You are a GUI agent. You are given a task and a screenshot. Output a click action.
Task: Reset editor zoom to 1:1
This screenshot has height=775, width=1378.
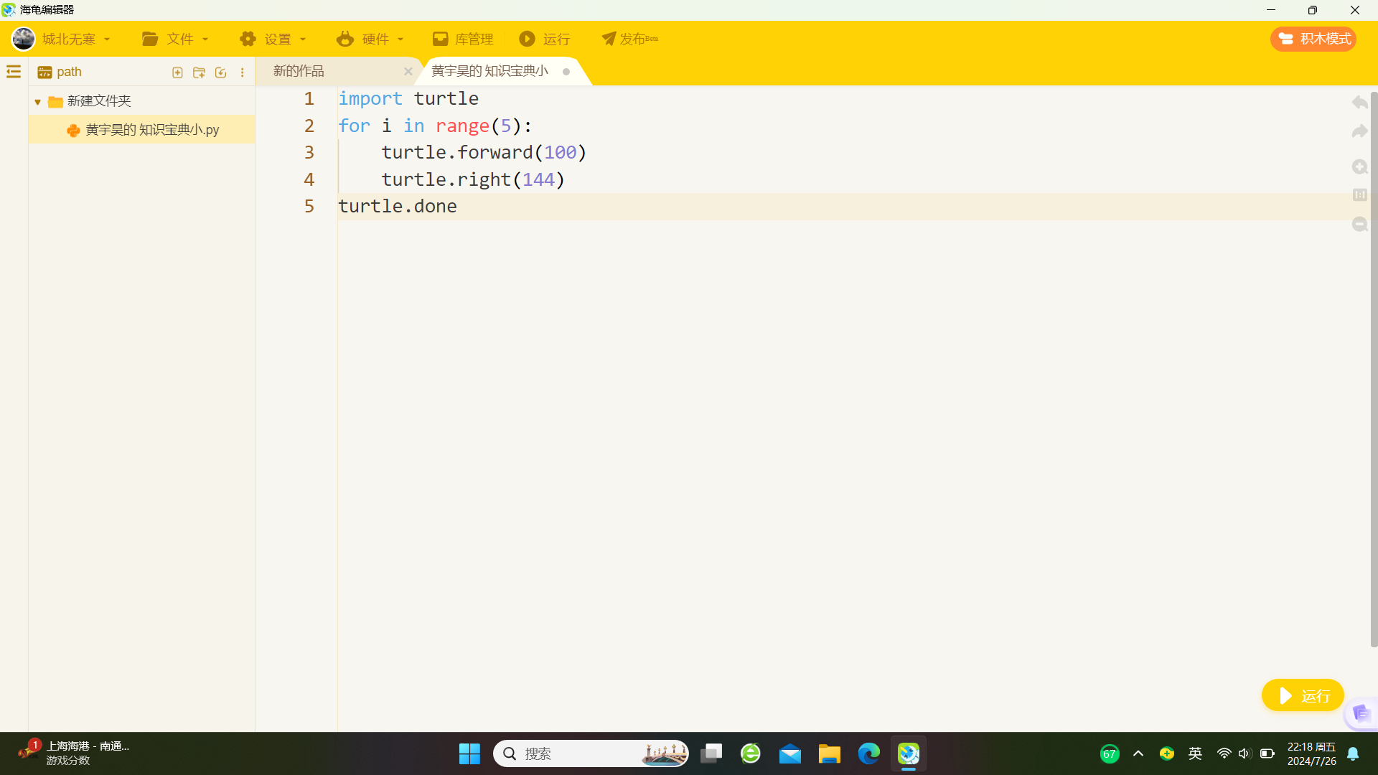click(1359, 195)
